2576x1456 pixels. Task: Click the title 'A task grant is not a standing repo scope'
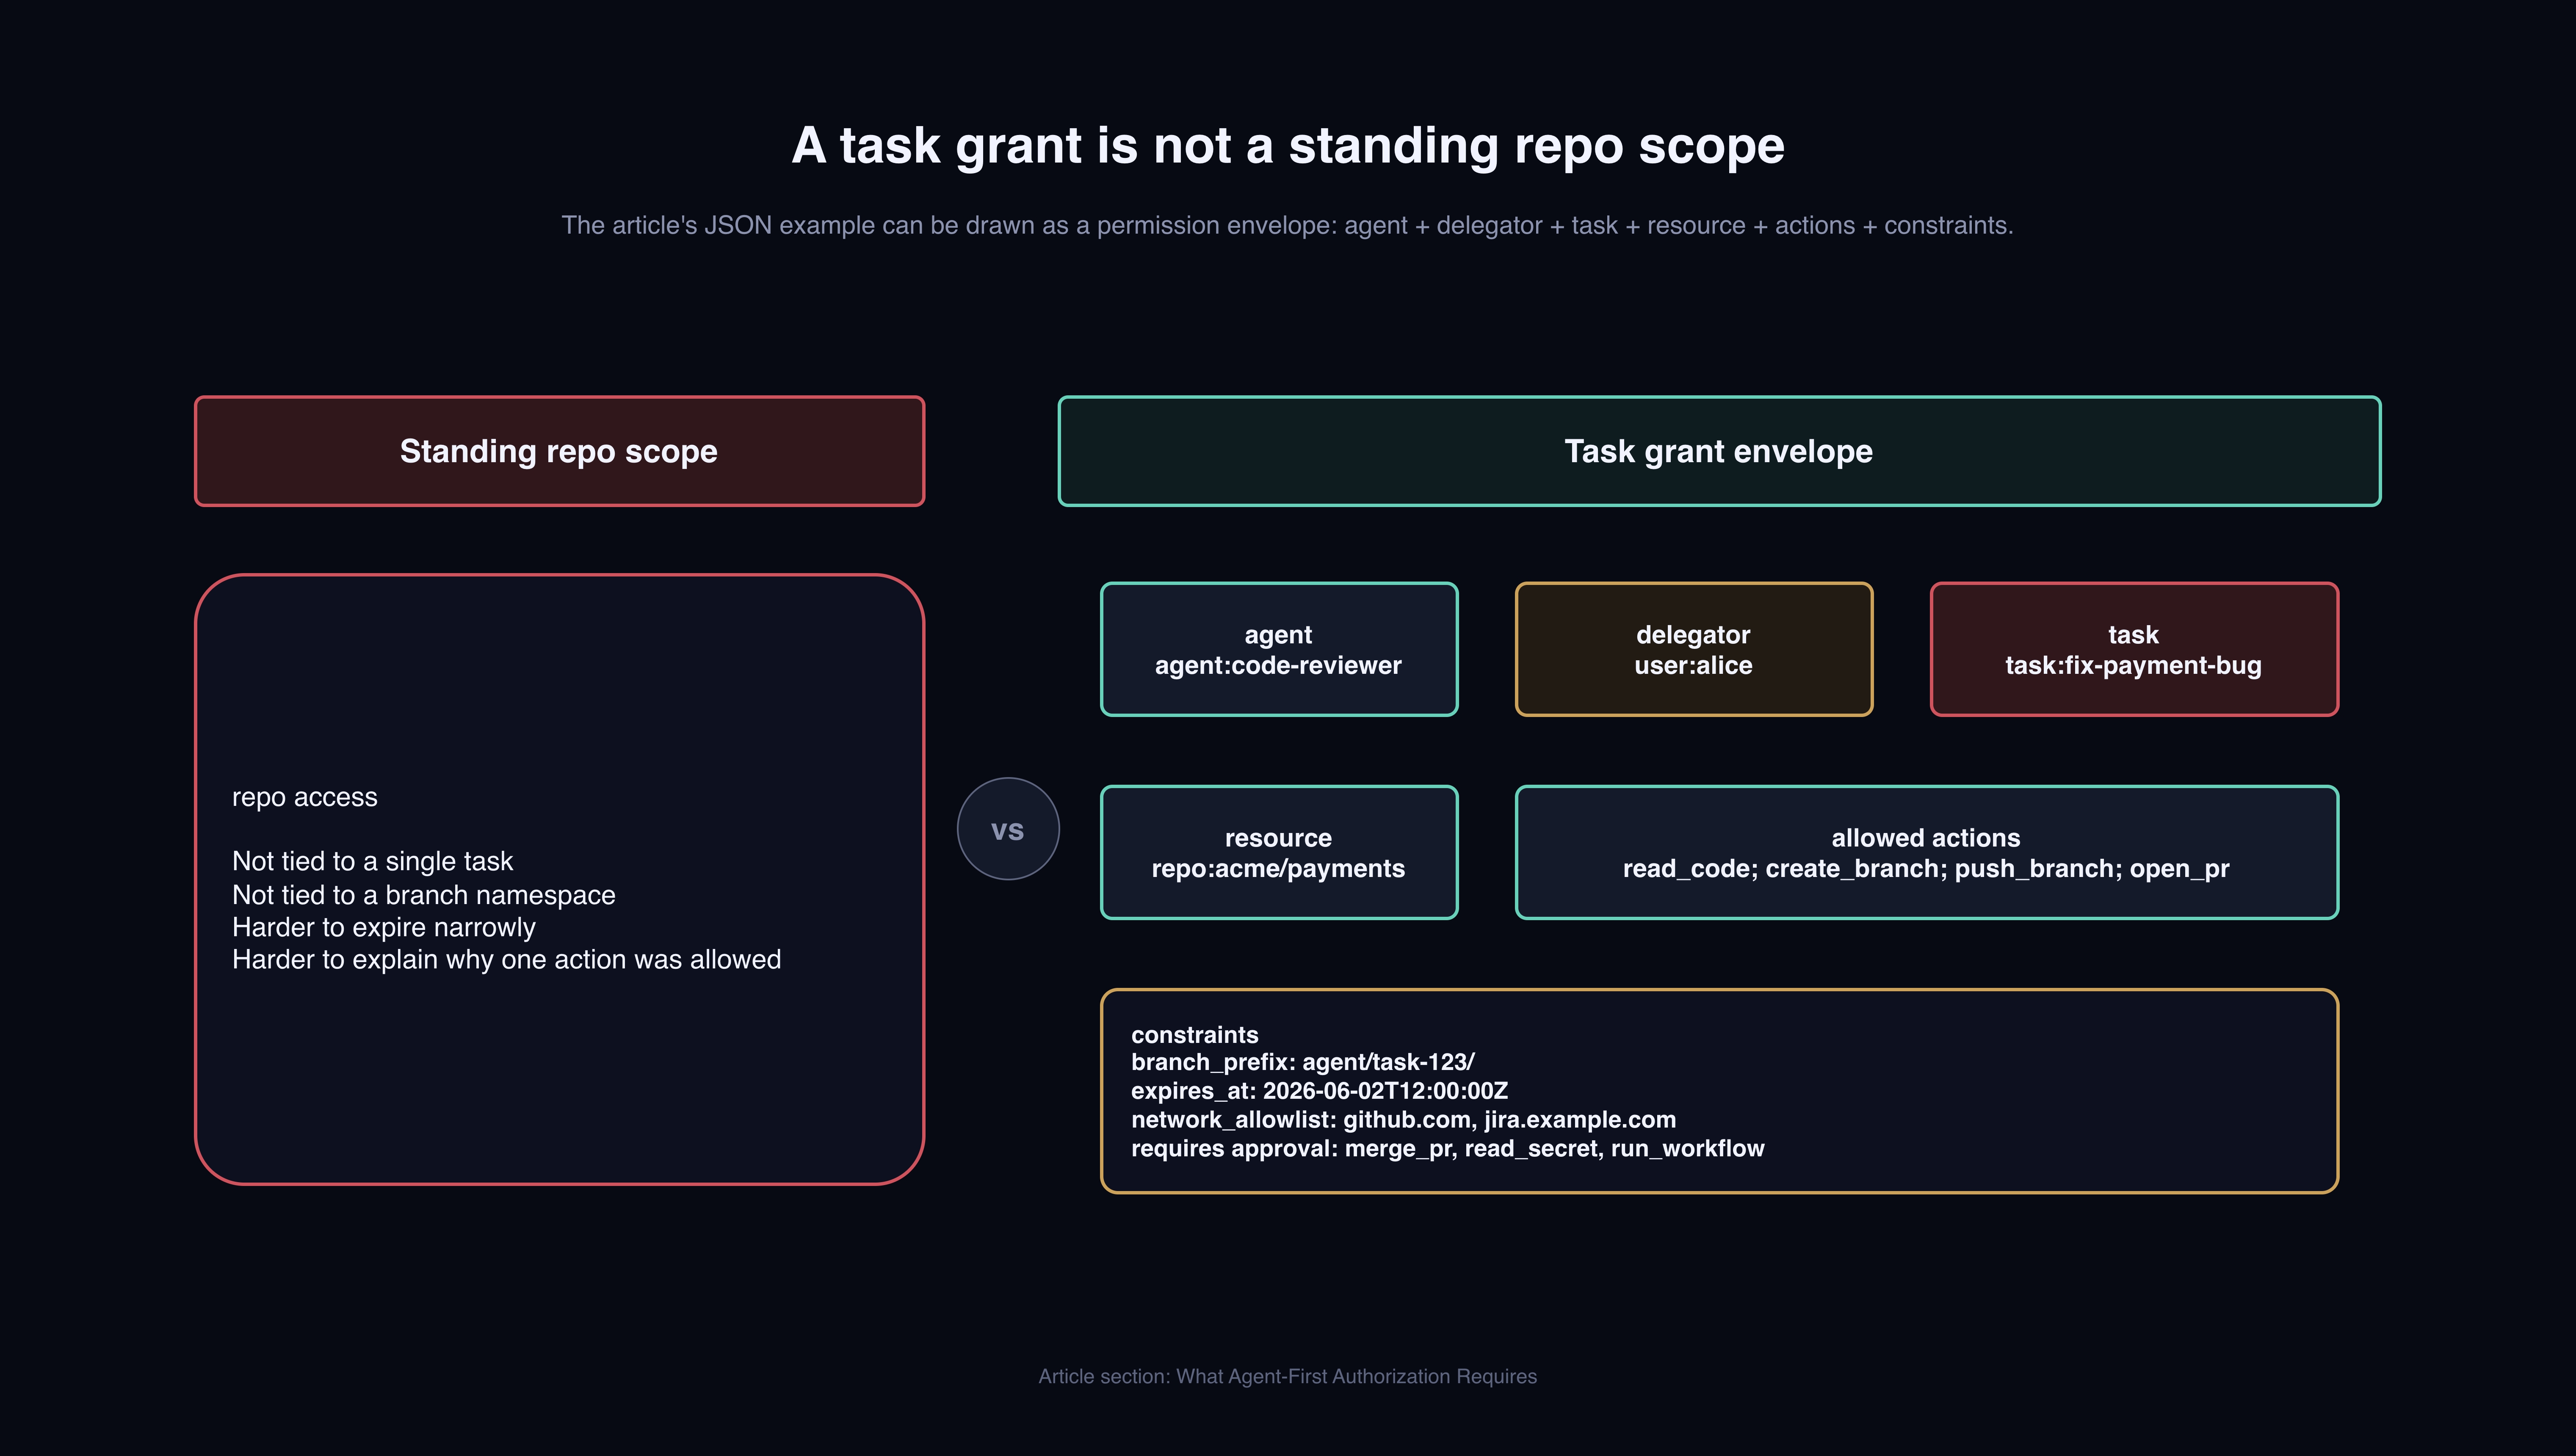[x=1288, y=146]
